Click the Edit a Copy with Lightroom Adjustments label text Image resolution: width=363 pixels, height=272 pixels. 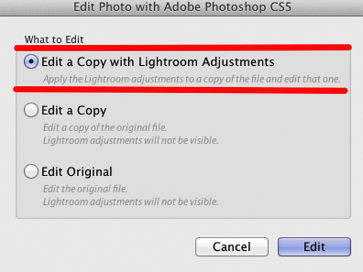(158, 62)
